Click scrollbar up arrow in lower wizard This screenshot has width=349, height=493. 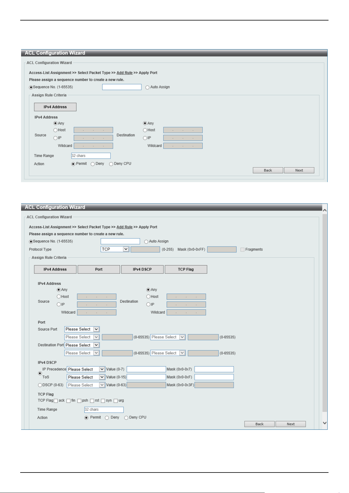pos(324,210)
